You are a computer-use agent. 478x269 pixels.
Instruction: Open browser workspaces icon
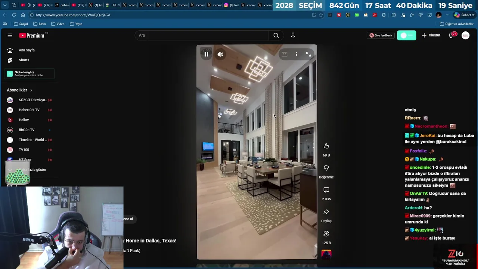pos(14,5)
